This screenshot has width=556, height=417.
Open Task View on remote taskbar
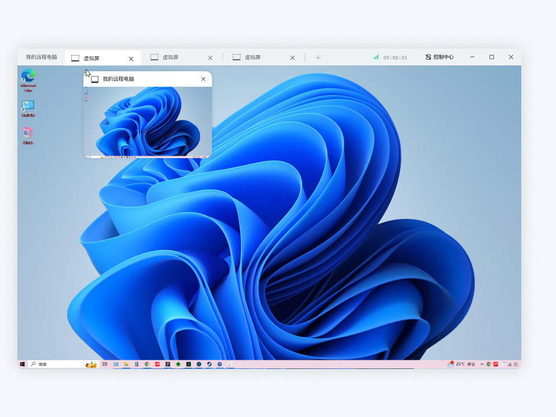pyautogui.click(x=105, y=364)
